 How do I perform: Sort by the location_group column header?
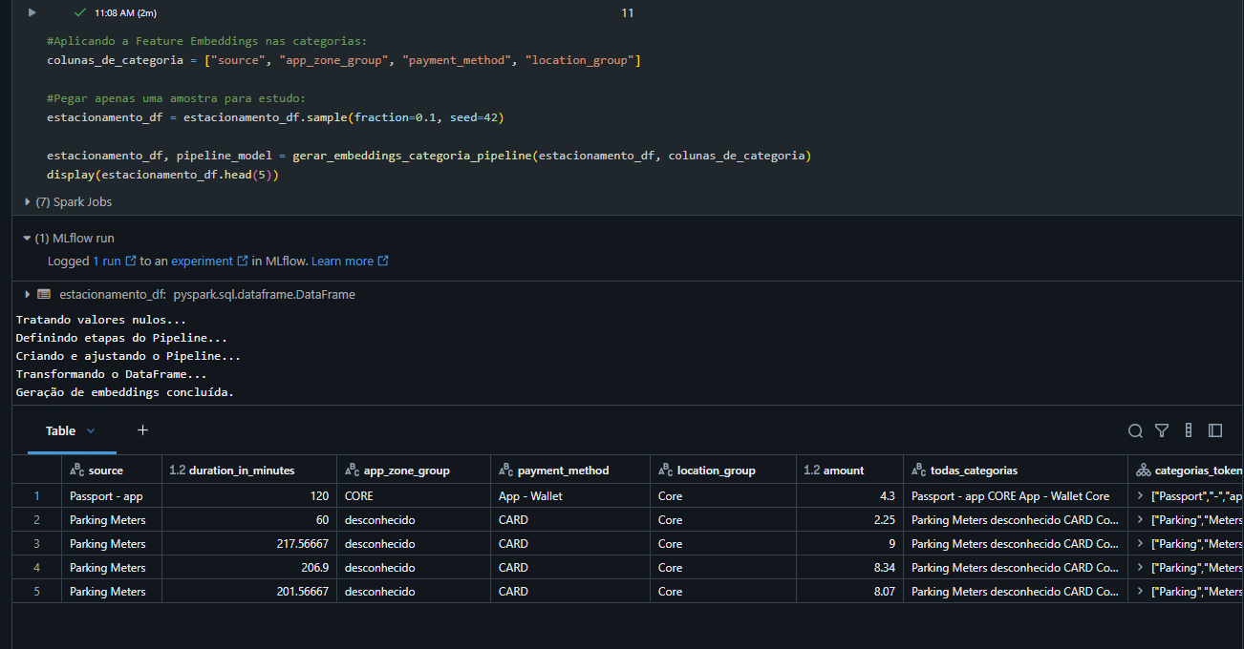(x=716, y=471)
